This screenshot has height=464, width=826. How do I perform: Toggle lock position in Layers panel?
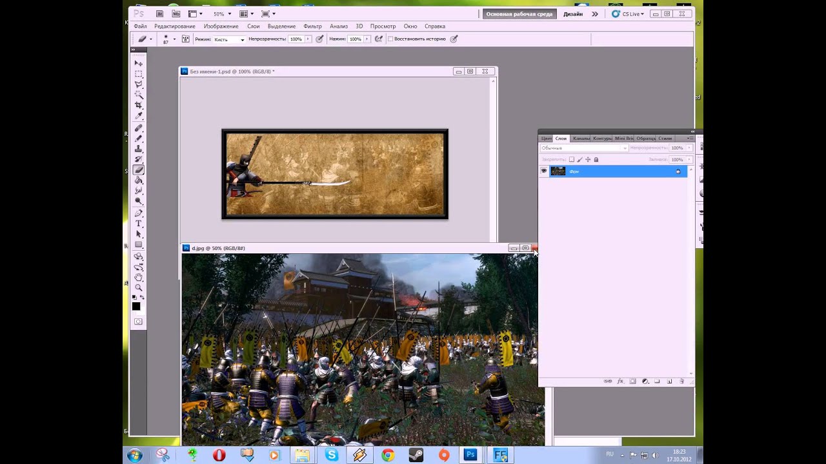pyautogui.click(x=588, y=159)
